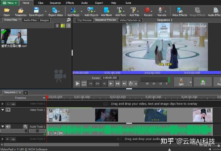Open the Save Project dropdown arrow
Screen dimensions: 221x151
46,11
